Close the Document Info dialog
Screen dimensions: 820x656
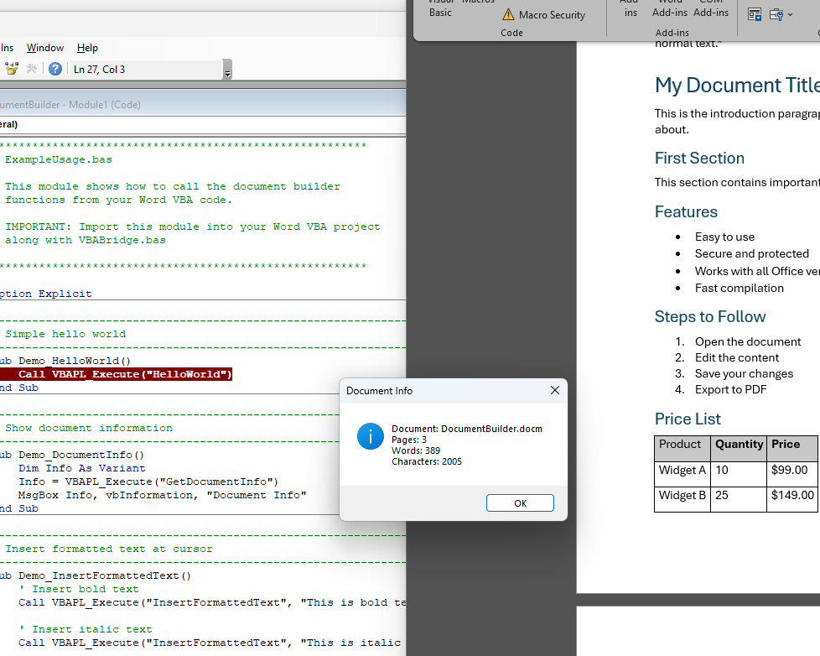click(x=554, y=390)
